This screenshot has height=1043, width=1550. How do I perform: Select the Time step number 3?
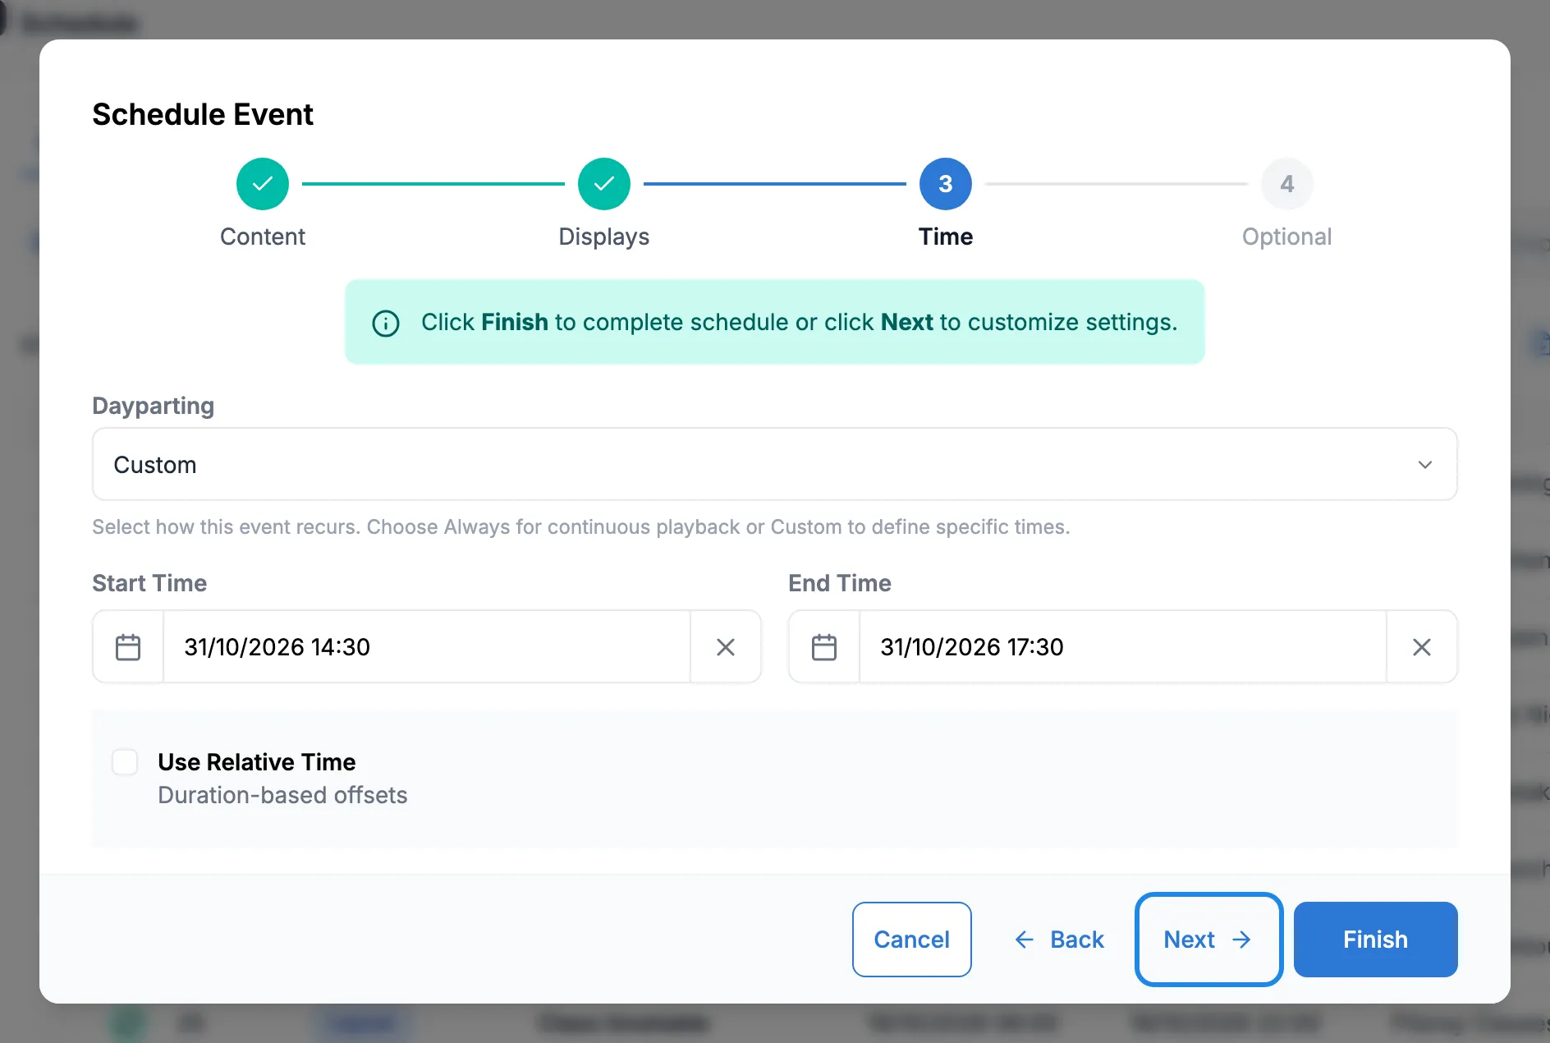point(946,184)
